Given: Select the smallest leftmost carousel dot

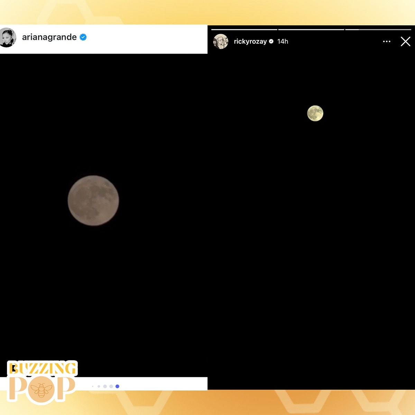Looking at the screenshot, I should click(x=93, y=386).
